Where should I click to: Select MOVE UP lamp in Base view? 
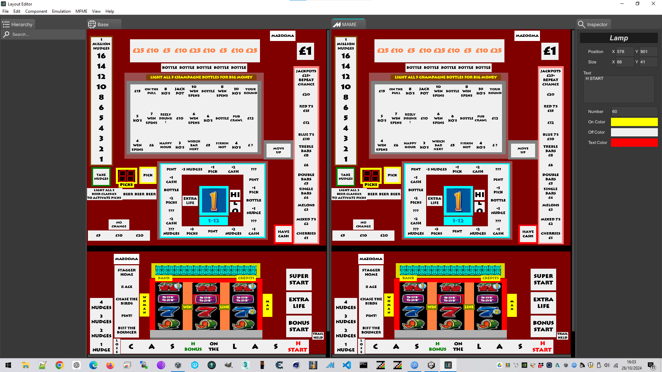pyautogui.click(x=279, y=151)
